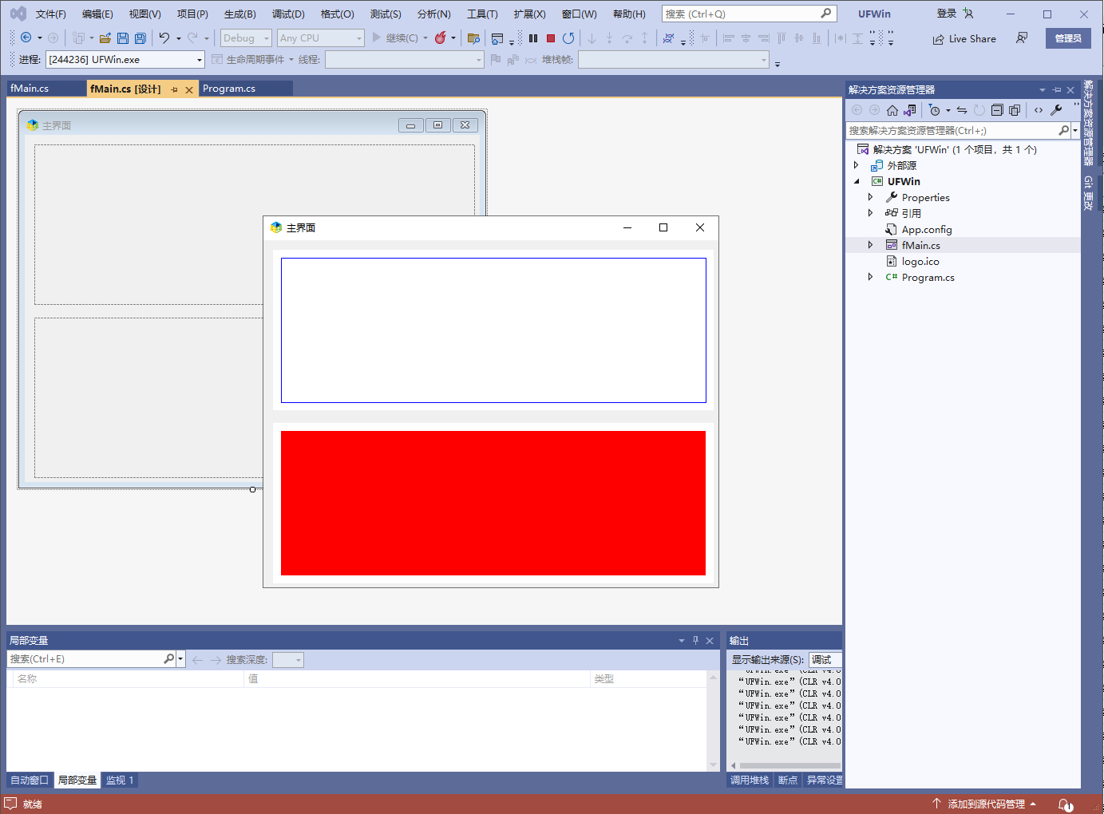The image size is (1104, 814).
Task: Open the Debug configuration dropdown
Action: coord(246,38)
